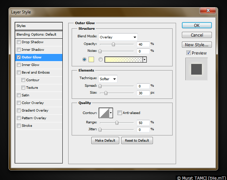Viewport: 227px width, 180px height.
Task: Click the light yellow glow color swatch
Action: click(x=91, y=59)
